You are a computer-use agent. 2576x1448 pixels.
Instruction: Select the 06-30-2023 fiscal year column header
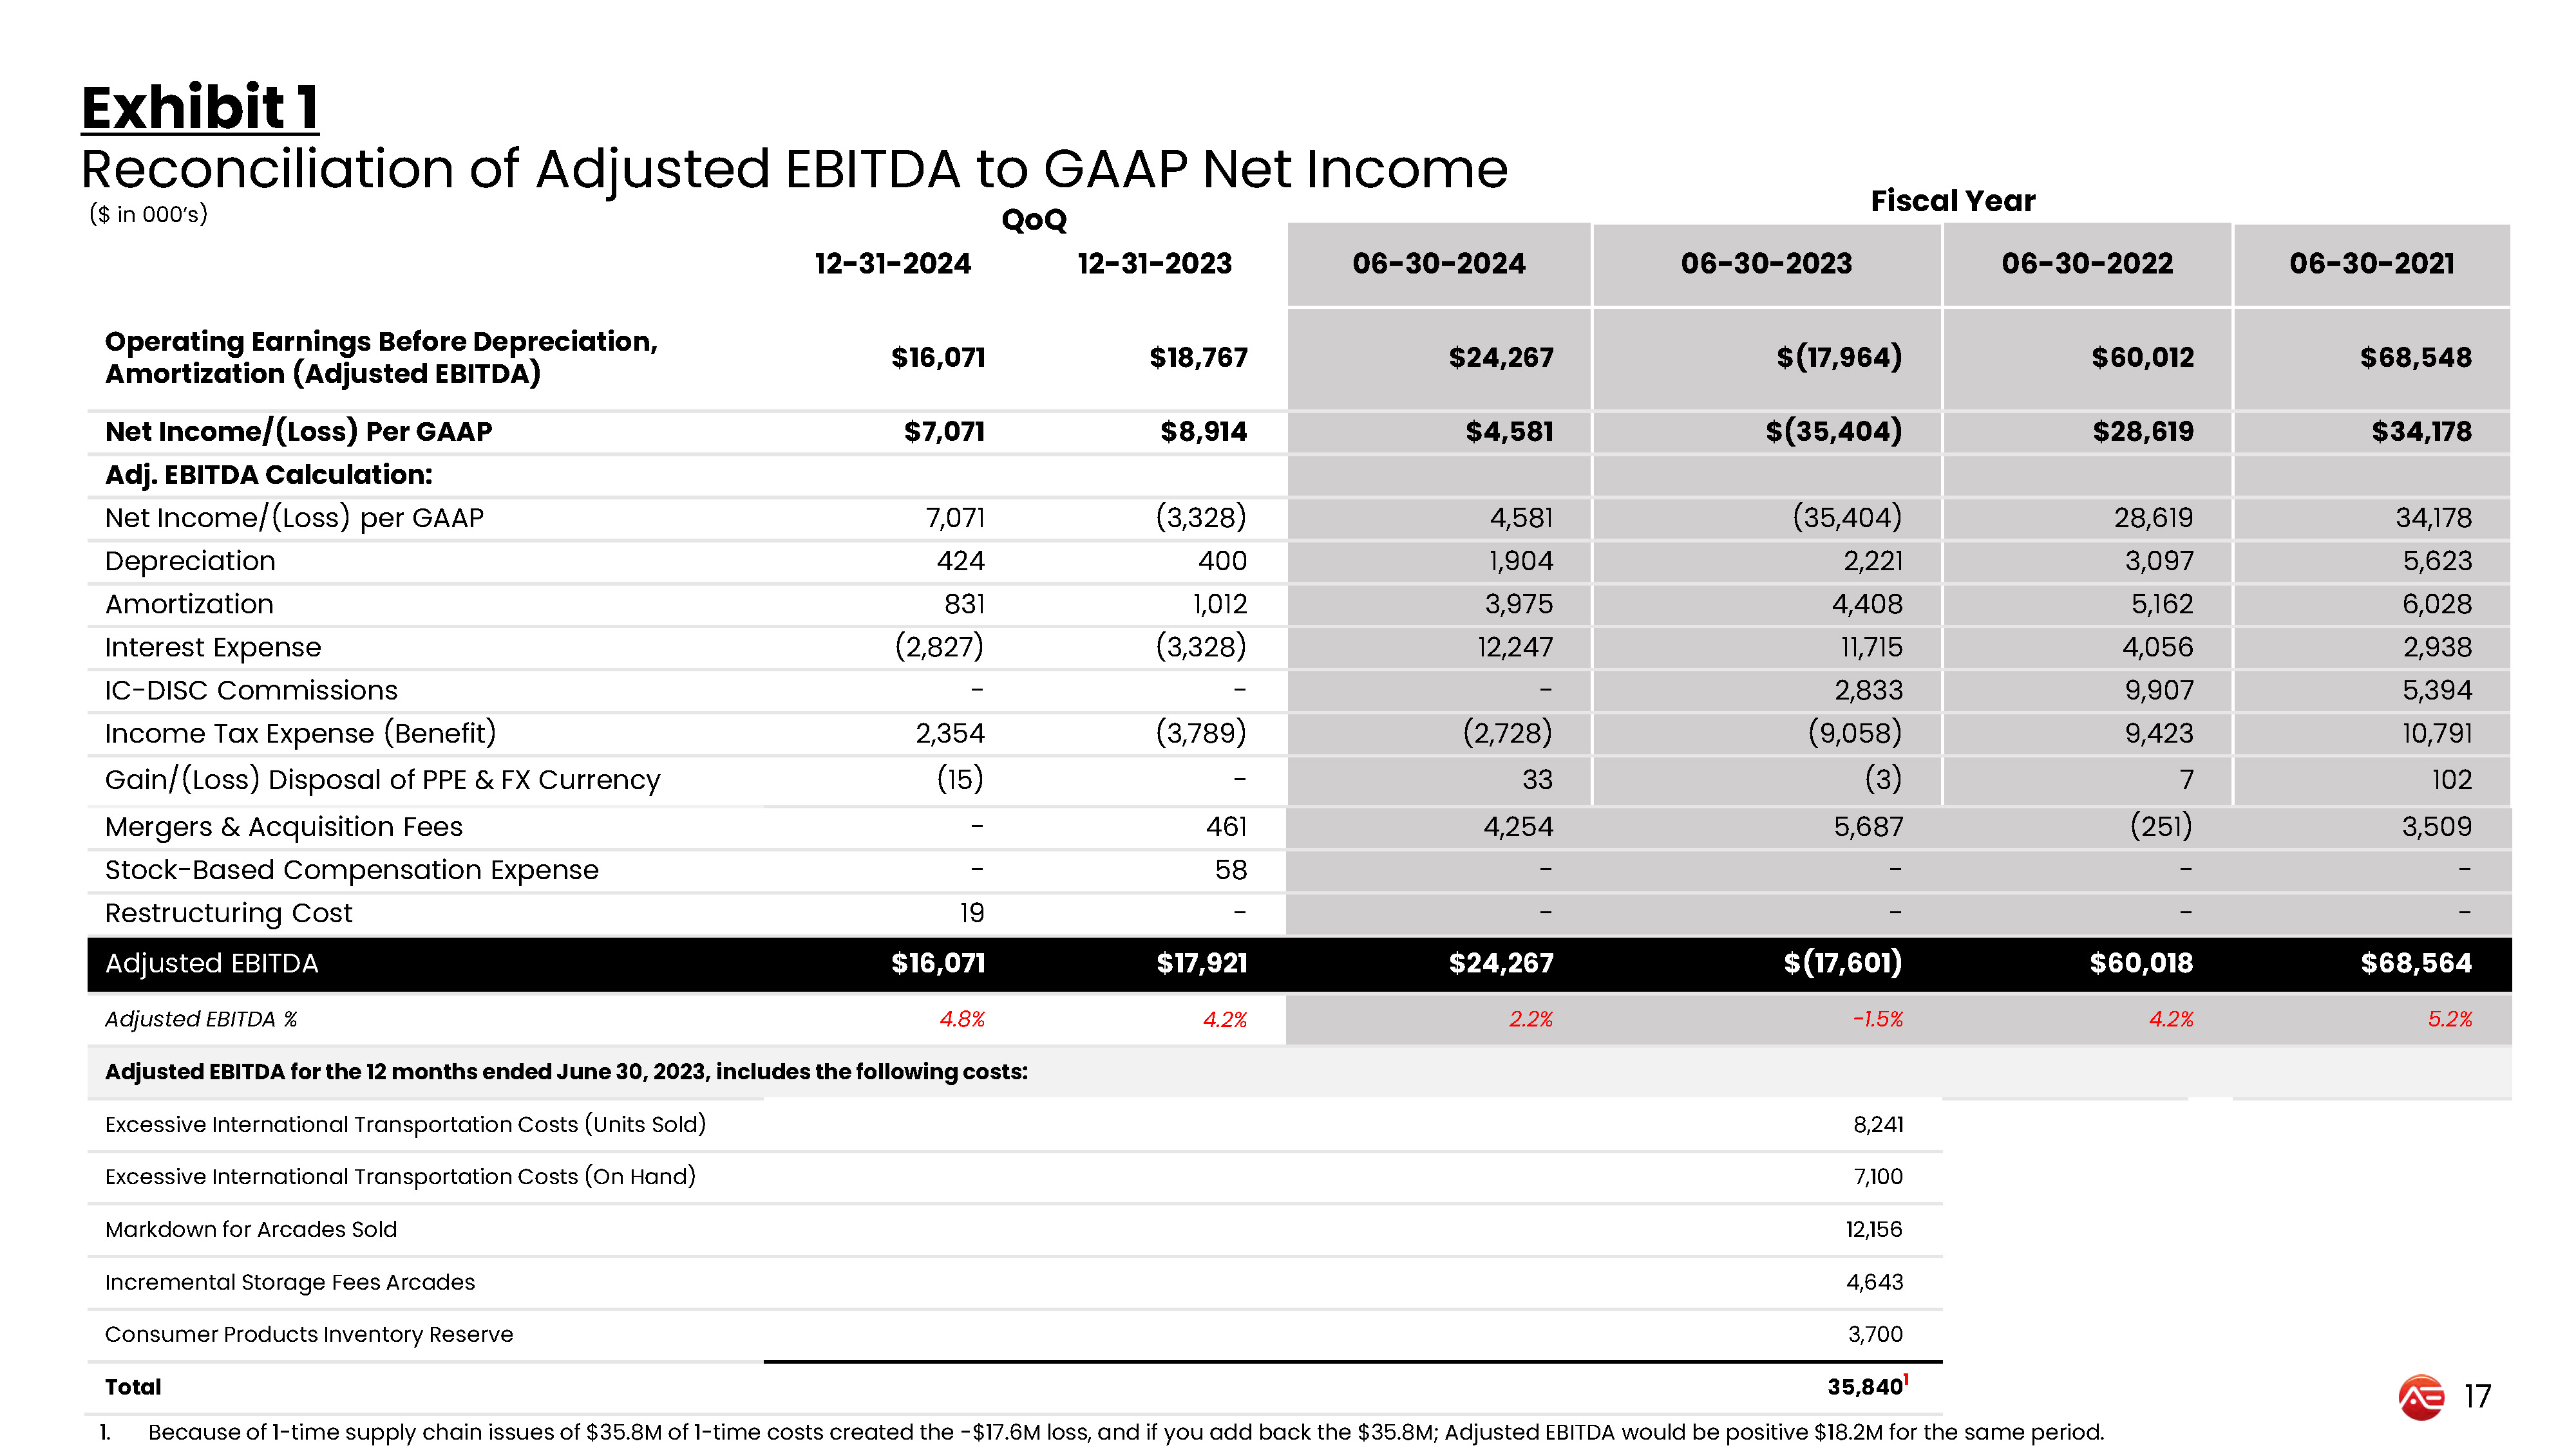[x=1766, y=264]
